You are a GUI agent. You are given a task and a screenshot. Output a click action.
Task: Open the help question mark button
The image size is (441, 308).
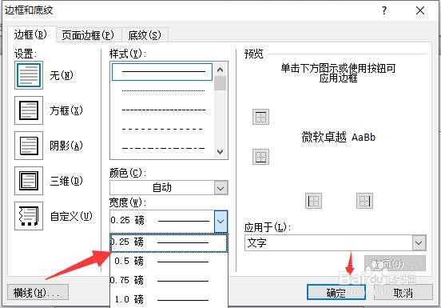click(384, 10)
